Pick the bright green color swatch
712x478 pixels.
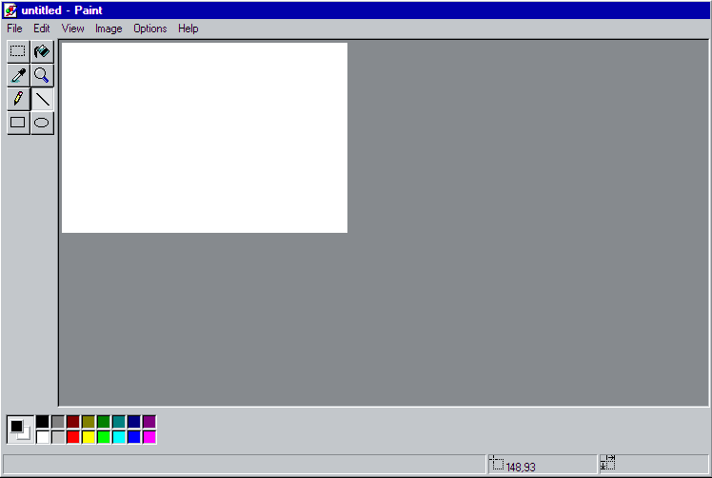(104, 437)
